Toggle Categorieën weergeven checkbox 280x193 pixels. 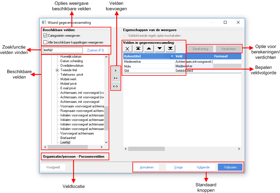[x=45, y=36]
